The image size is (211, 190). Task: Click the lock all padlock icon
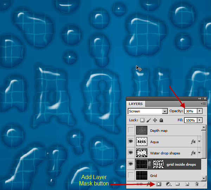(x=161, y=120)
